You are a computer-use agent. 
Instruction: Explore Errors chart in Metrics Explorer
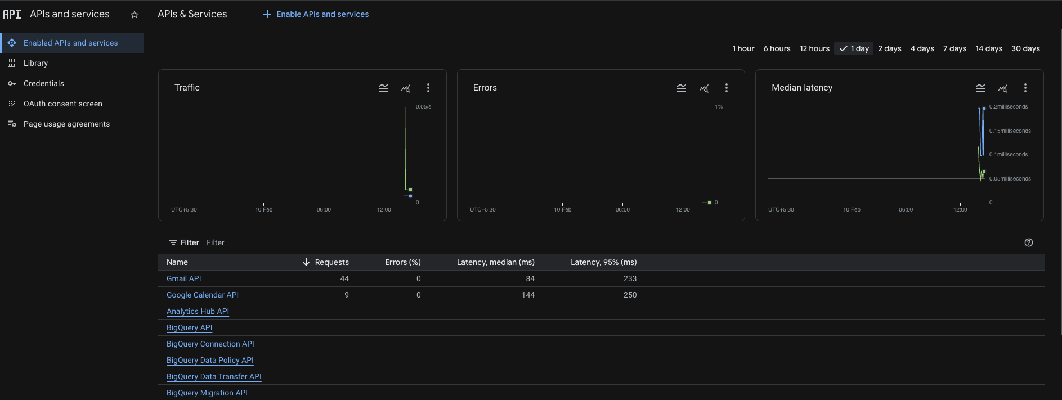pyautogui.click(x=704, y=88)
